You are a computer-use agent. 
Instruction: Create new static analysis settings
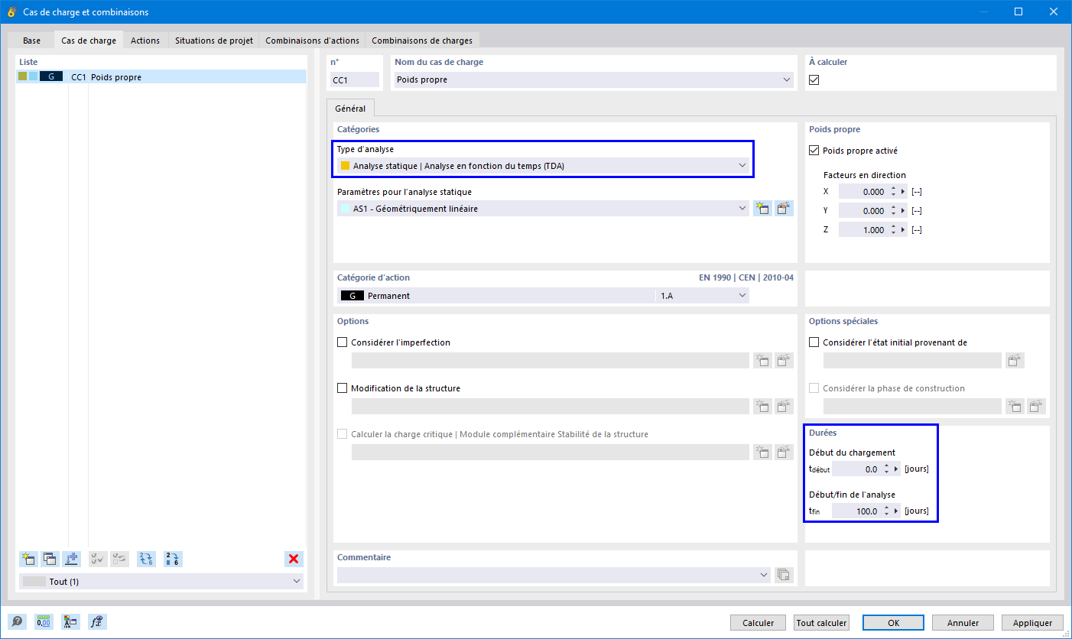(762, 209)
